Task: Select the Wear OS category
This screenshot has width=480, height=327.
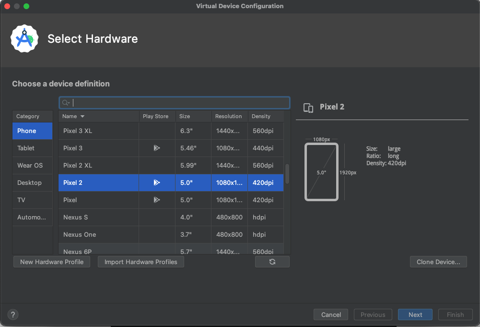Action: [33, 166]
